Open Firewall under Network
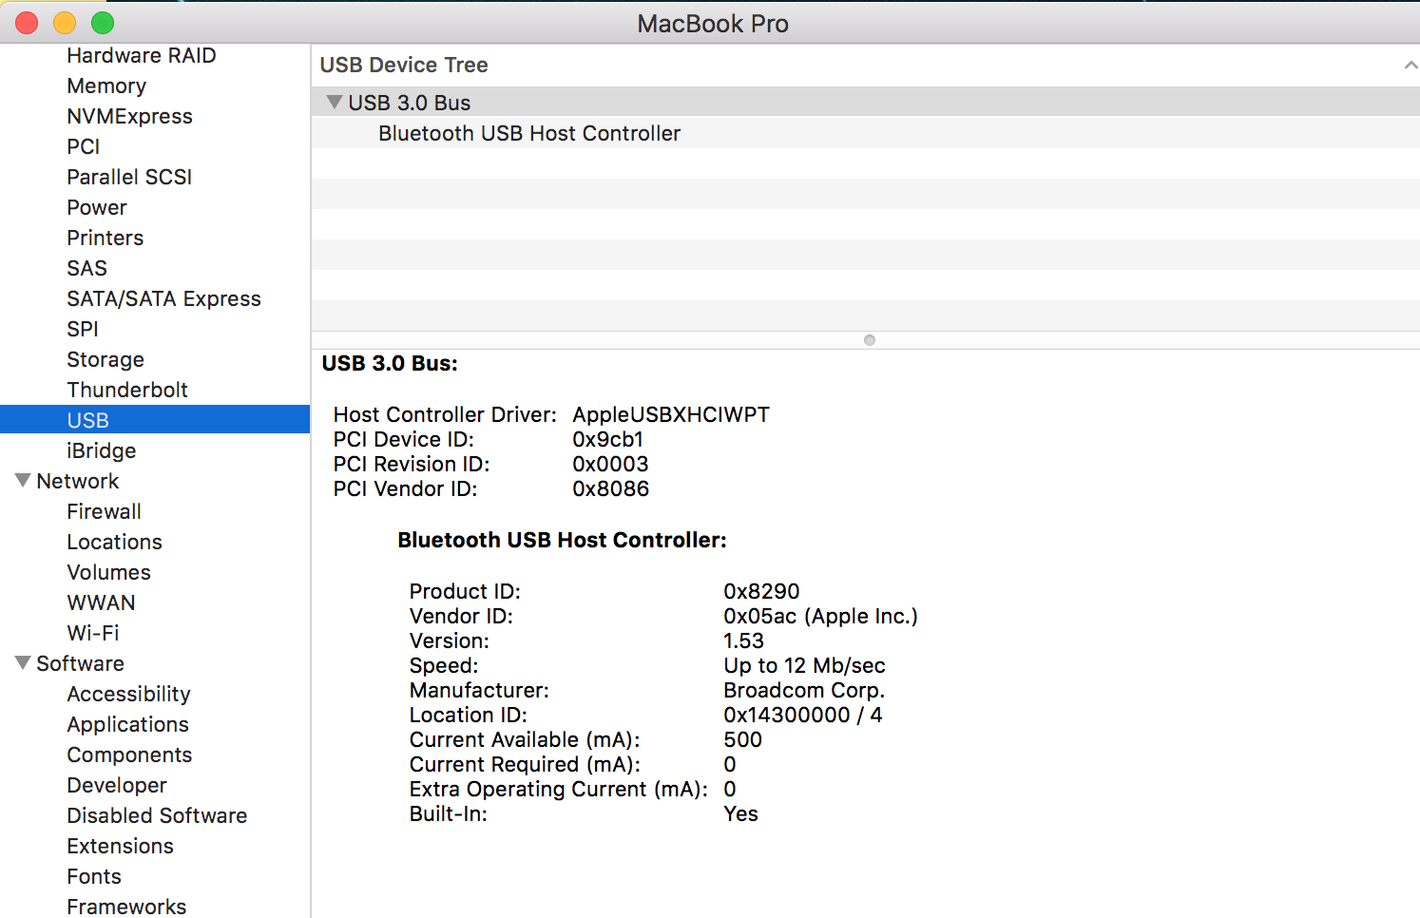Image resolution: width=1420 pixels, height=918 pixels. click(104, 511)
